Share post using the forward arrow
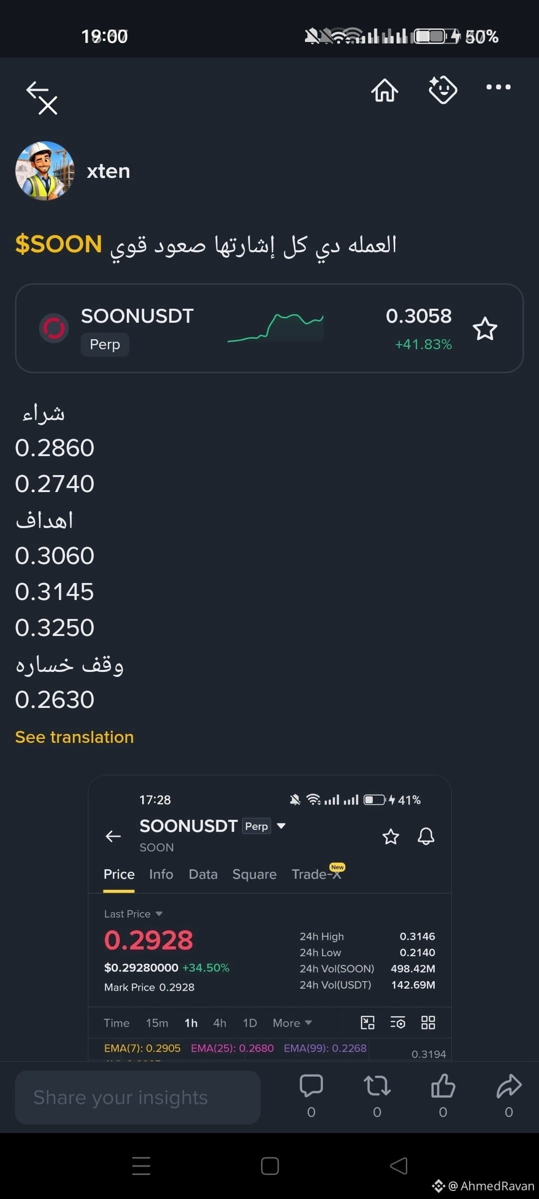This screenshot has height=1199, width=539. point(509,1086)
